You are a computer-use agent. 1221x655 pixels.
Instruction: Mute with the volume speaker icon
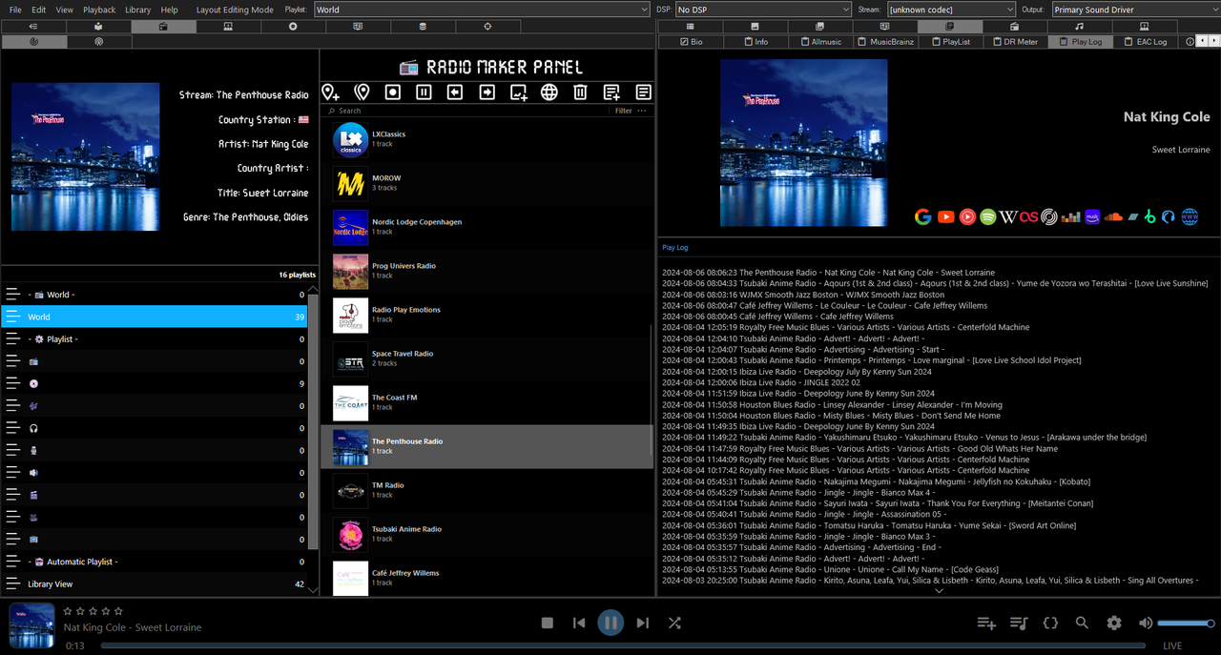click(x=1146, y=623)
